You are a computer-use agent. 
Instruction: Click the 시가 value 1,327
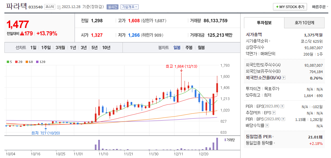(97, 35)
